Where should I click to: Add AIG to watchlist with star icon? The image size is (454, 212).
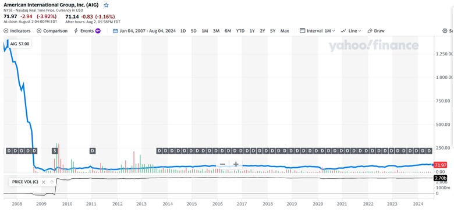[x=107, y=5]
